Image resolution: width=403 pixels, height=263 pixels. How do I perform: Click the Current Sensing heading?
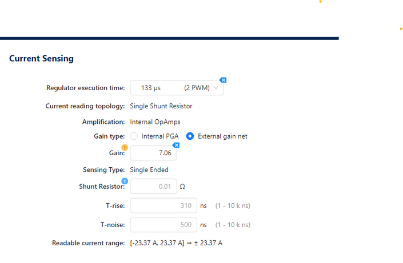click(41, 58)
